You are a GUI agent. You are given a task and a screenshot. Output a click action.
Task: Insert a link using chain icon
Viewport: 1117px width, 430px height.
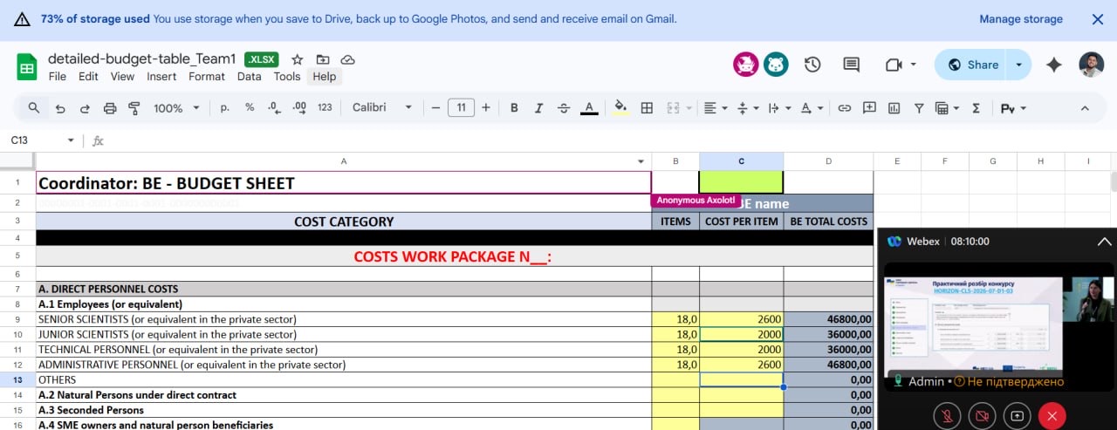click(x=844, y=108)
